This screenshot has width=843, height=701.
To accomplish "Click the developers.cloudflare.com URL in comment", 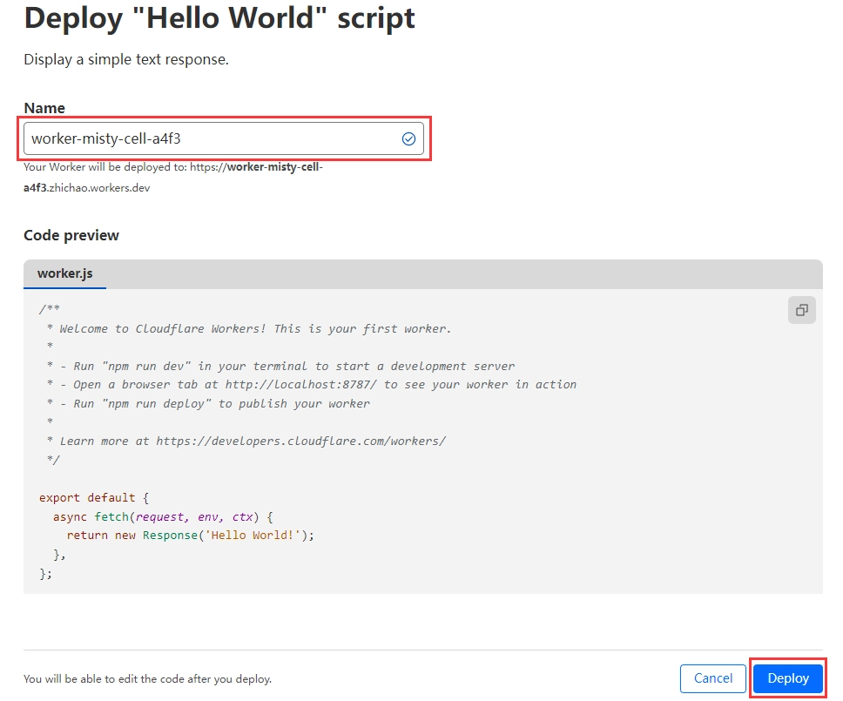I will pos(300,441).
